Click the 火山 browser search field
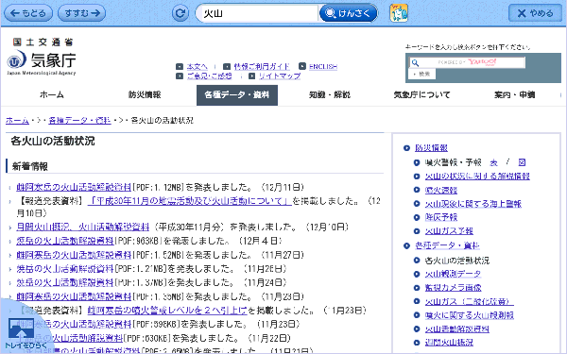This screenshot has height=354, width=567. point(257,13)
